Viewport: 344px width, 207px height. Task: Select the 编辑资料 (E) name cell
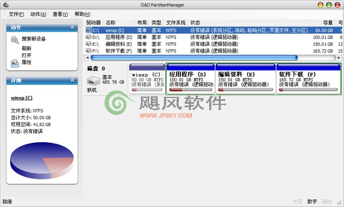pyautogui.click(x=119, y=44)
